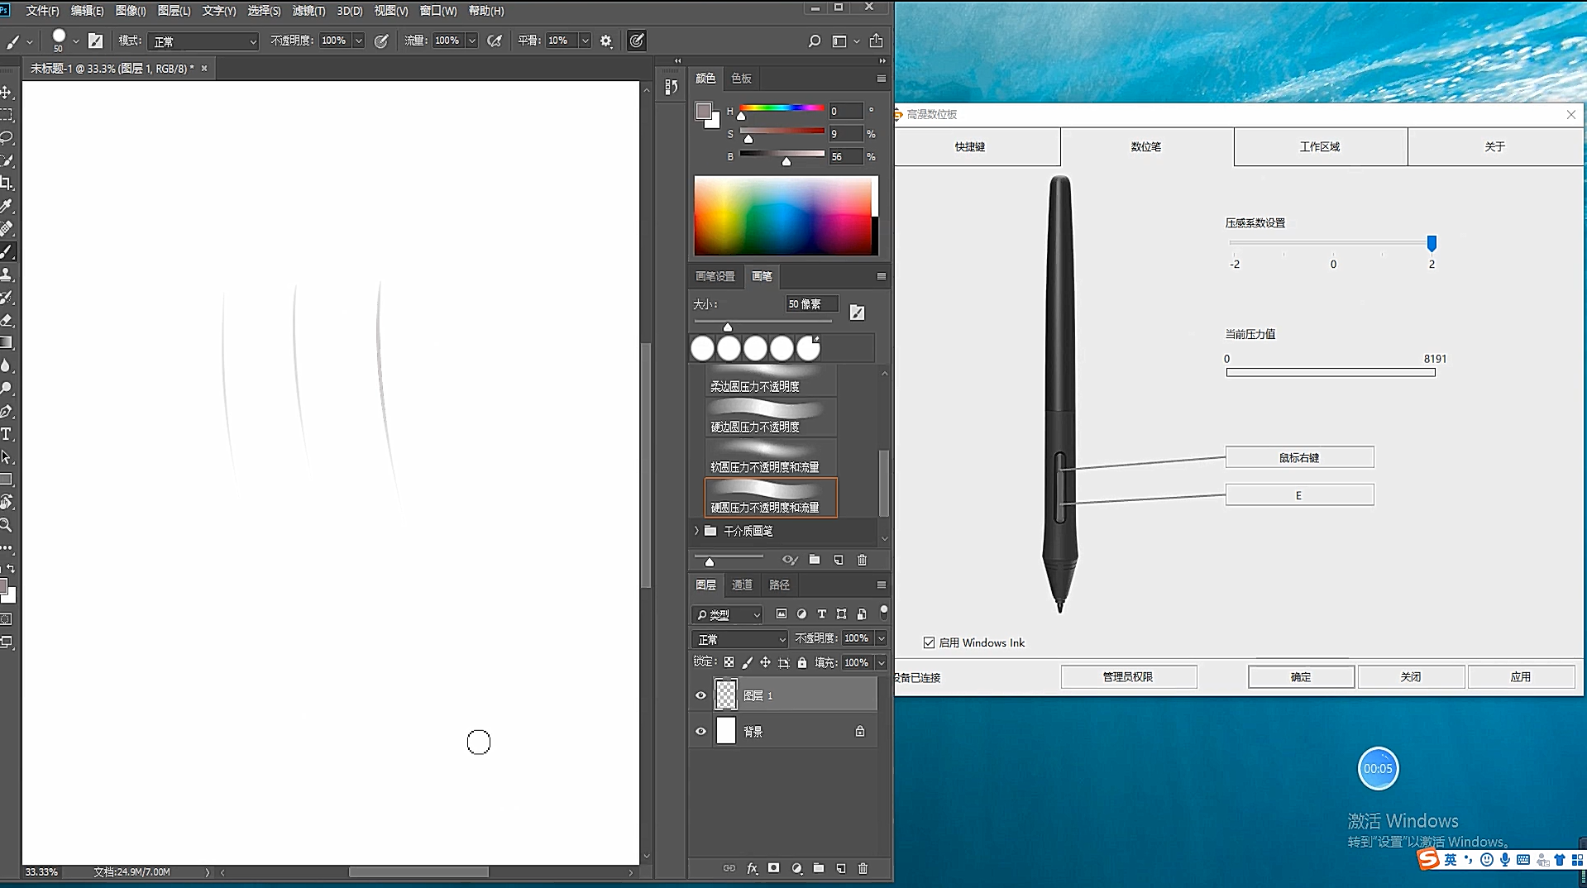
Task: Select the Lasso tool
Action: click(6, 137)
